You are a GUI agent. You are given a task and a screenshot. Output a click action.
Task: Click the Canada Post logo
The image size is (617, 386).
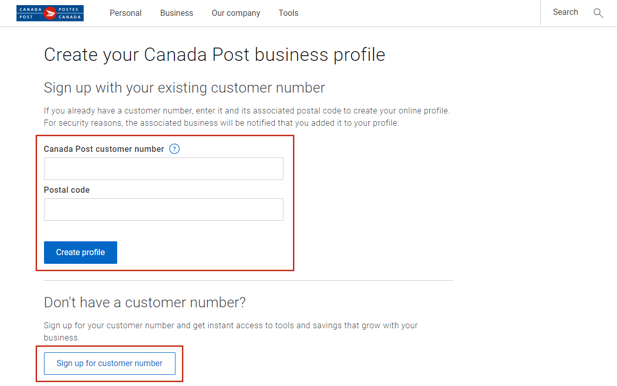click(50, 13)
